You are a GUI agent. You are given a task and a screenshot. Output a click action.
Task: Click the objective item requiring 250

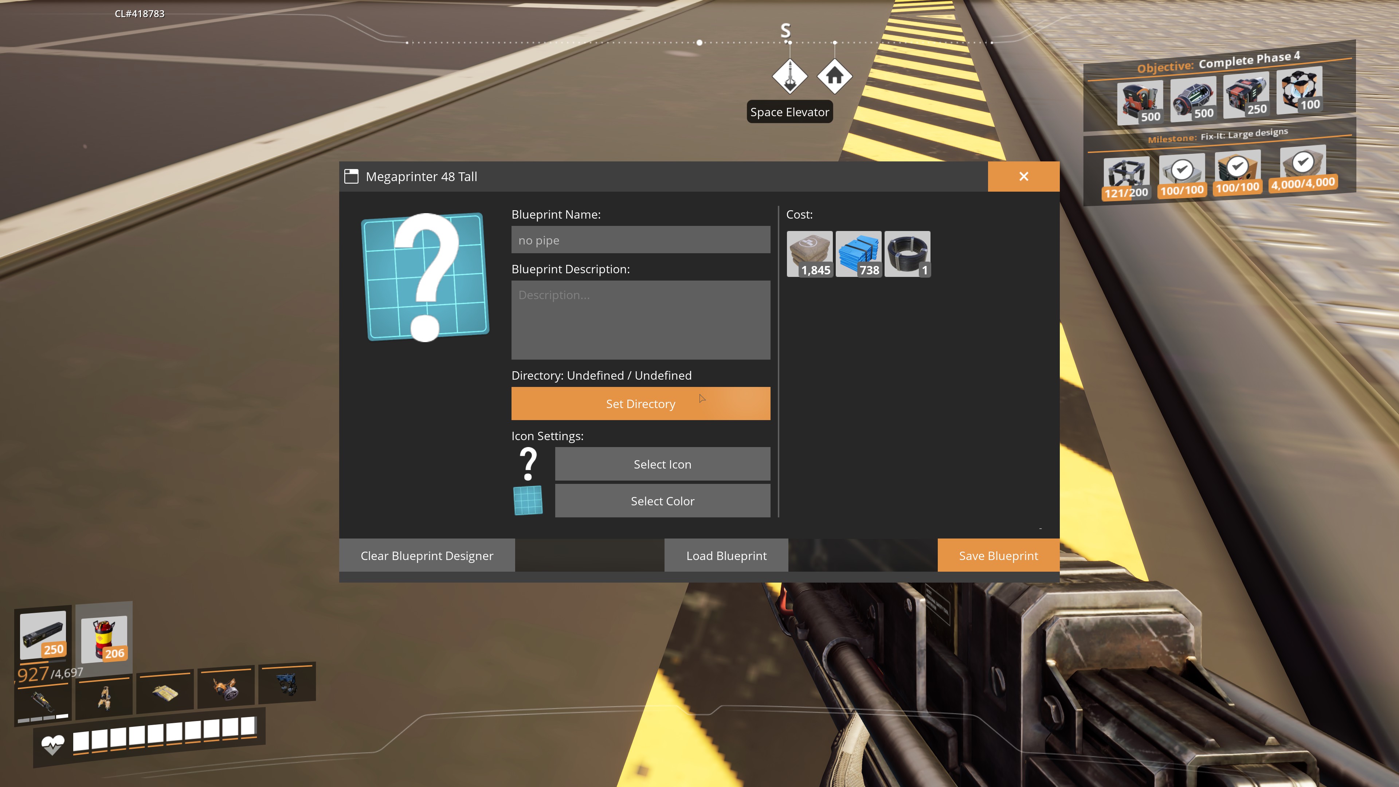point(1246,95)
